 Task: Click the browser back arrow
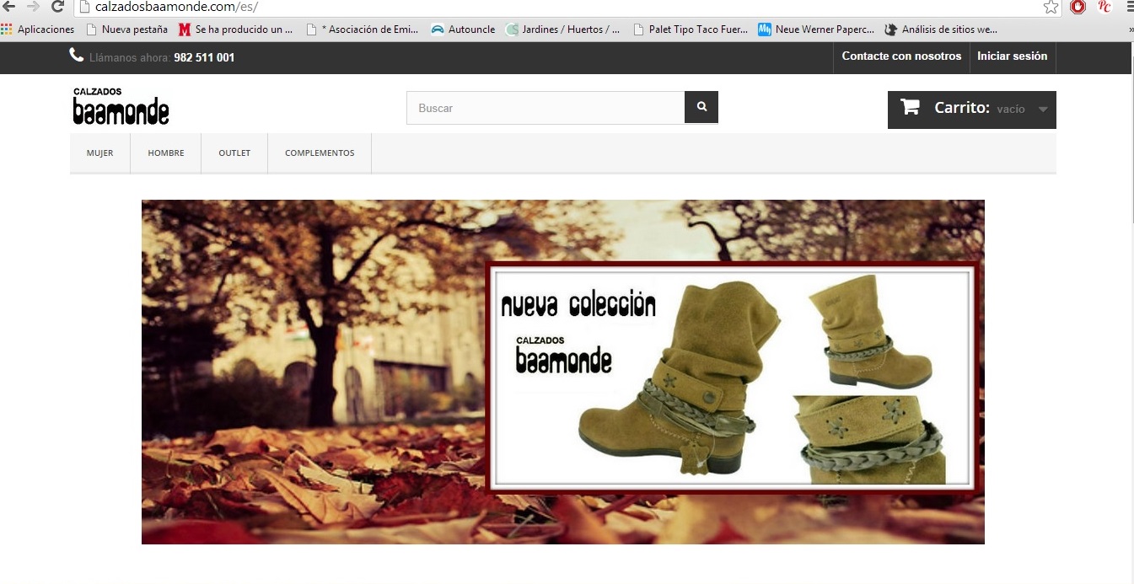point(9,7)
